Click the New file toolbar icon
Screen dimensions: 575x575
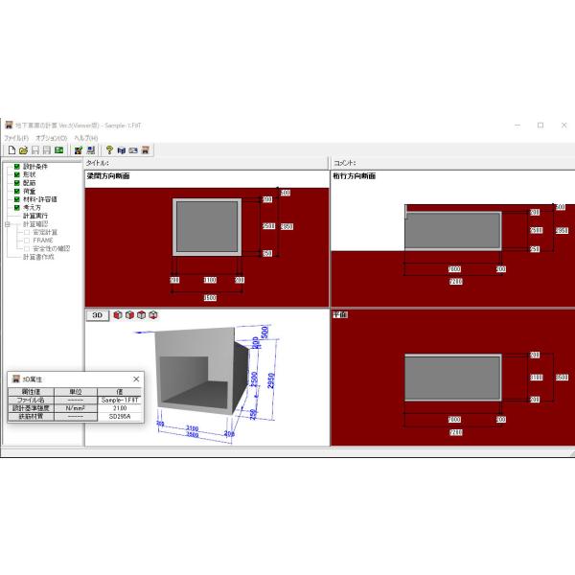[x=11, y=150]
